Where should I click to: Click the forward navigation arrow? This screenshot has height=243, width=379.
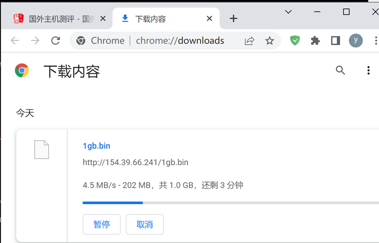35,40
